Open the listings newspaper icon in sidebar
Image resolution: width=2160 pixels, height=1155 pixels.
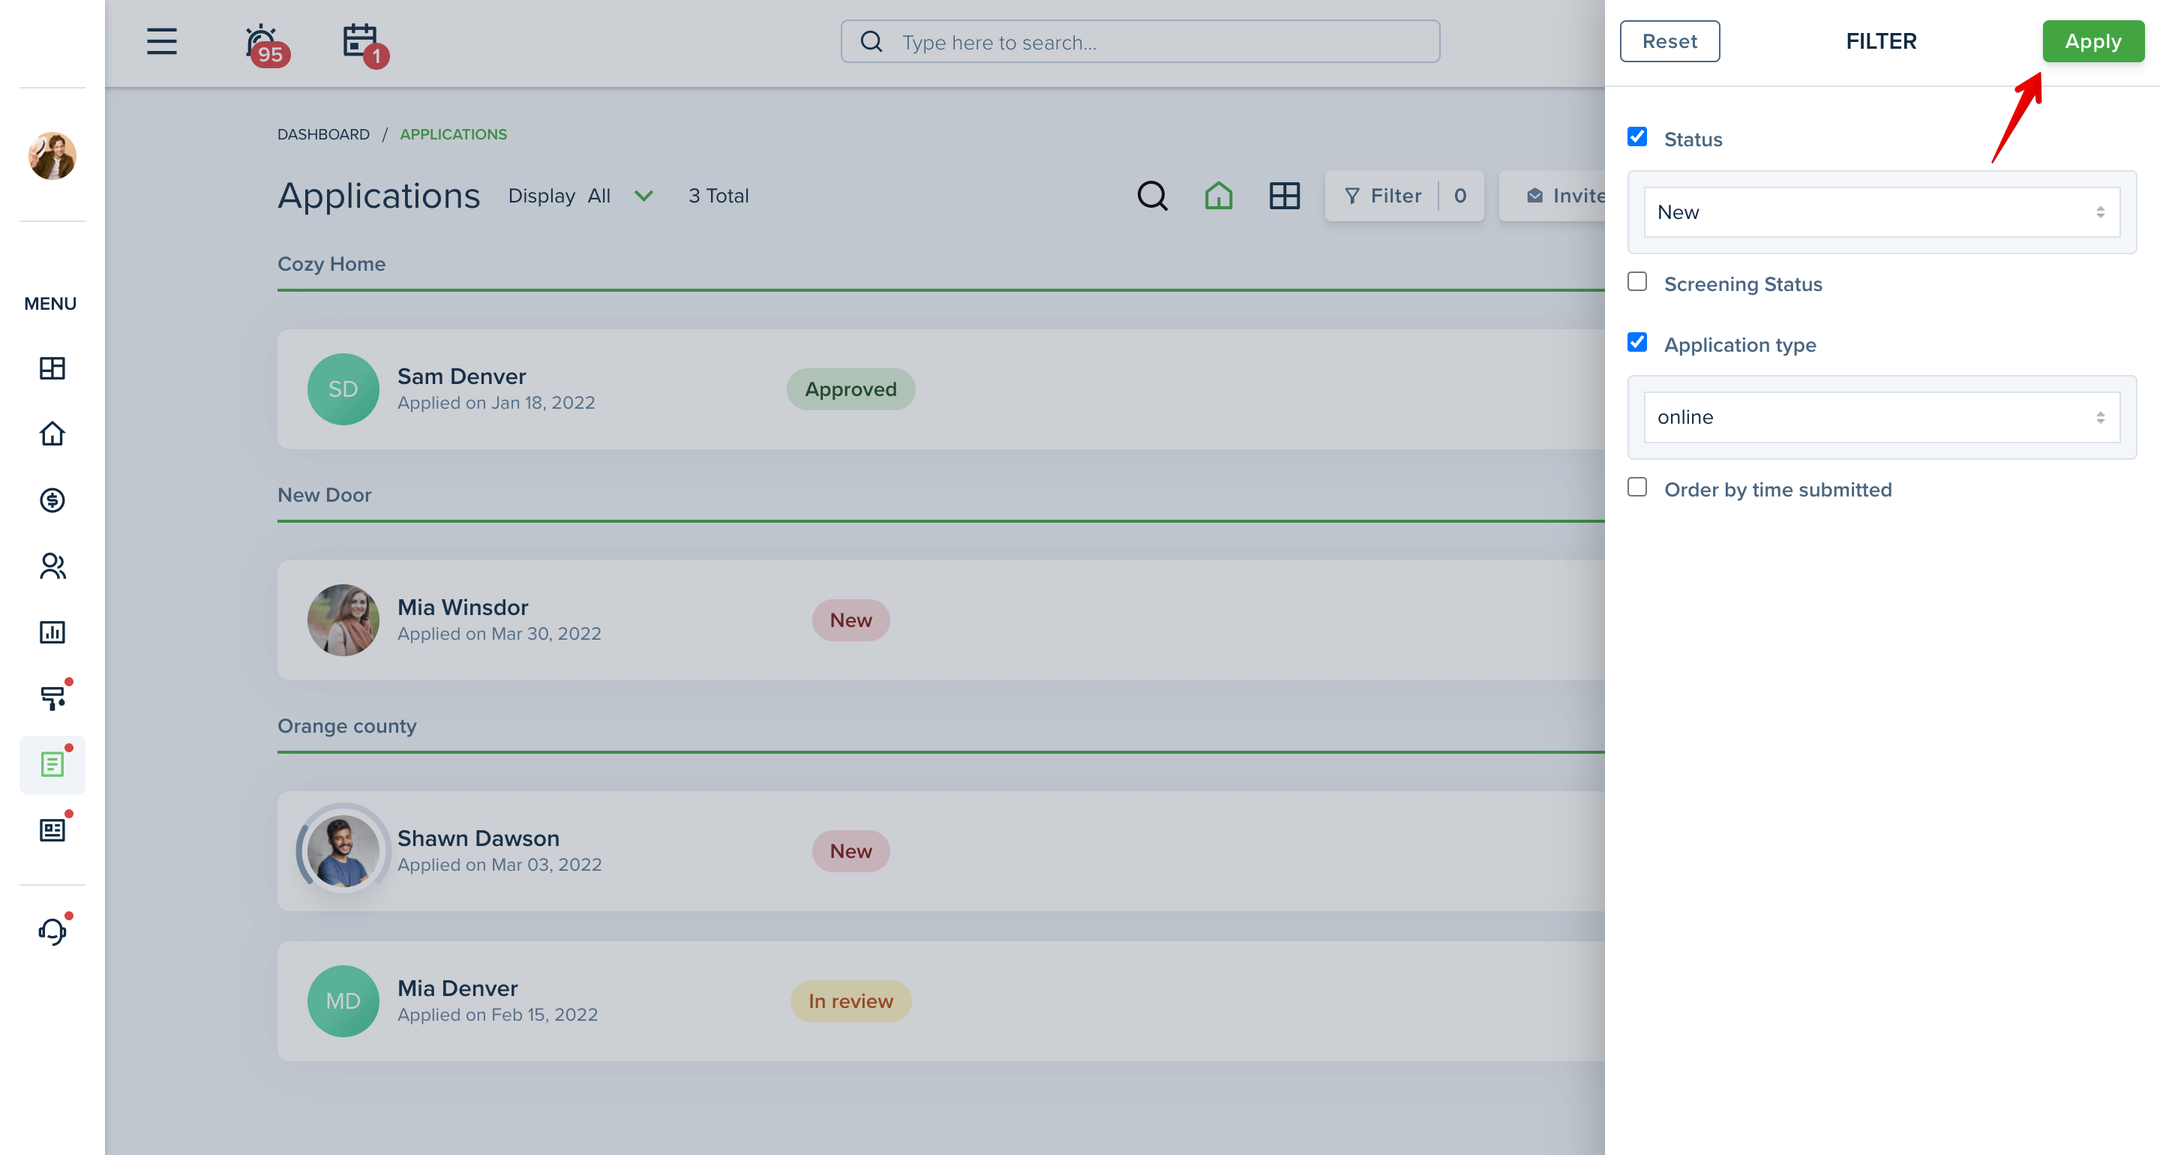[52, 829]
